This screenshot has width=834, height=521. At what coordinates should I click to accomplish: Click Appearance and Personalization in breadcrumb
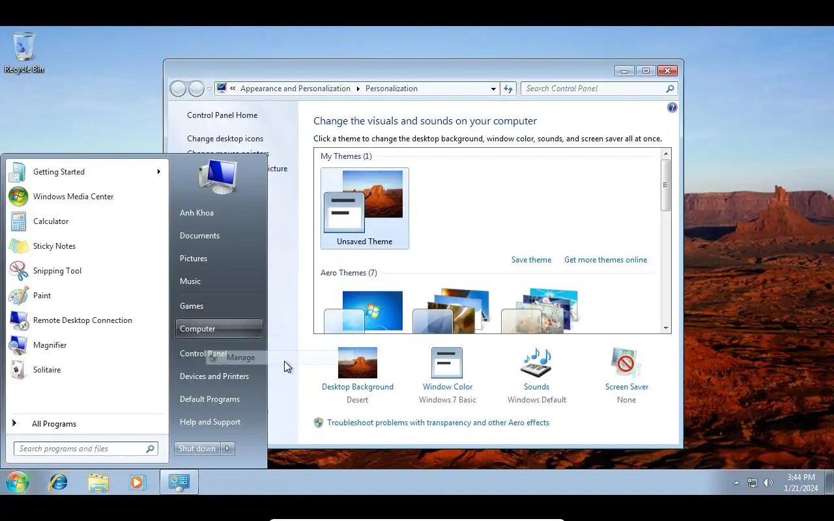coord(295,89)
